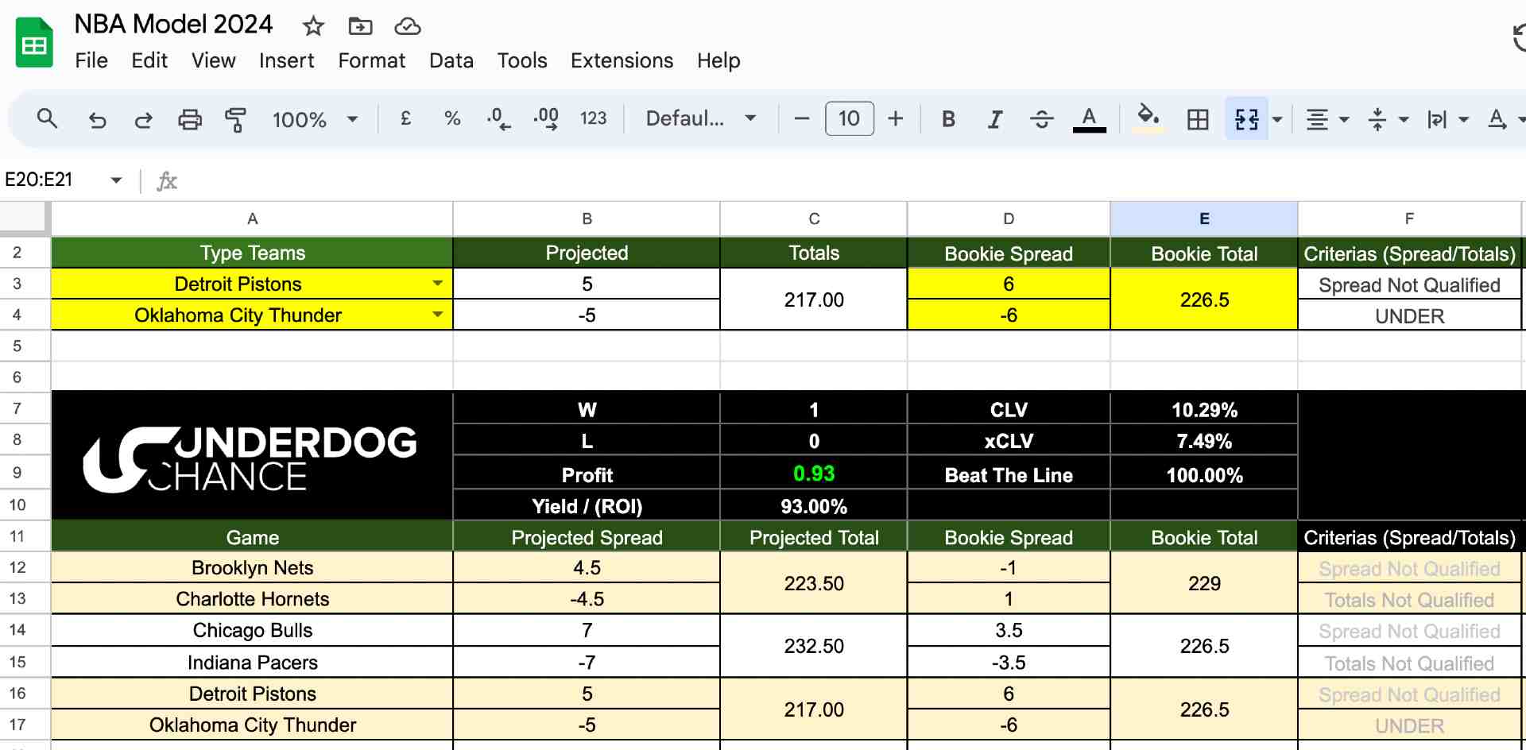Expand the name box dropdown arrow
This screenshot has height=750, width=1526.
tap(116, 180)
